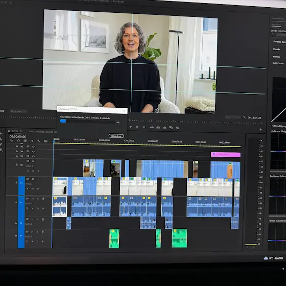Open caption track options icon
286x286 pixels.
point(45,141)
